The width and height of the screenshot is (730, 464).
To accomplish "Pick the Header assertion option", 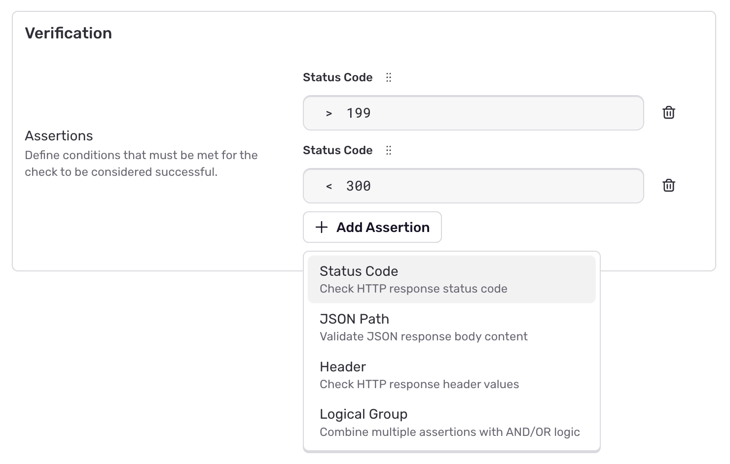I will point(451,375).
